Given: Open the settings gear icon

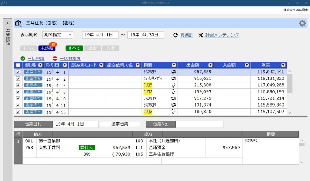Looking at the screenshot, I should pyautogui.click(x=302, y=23).
